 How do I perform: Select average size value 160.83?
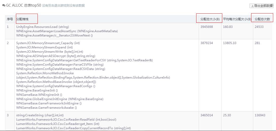point(228,27)
